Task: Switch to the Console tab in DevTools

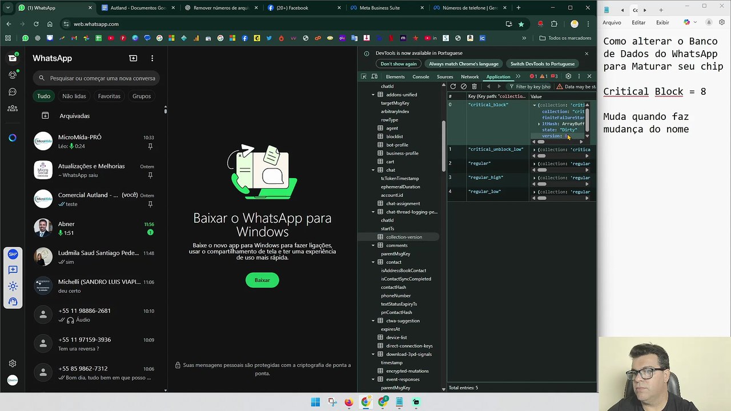Action: click(421, 76)
